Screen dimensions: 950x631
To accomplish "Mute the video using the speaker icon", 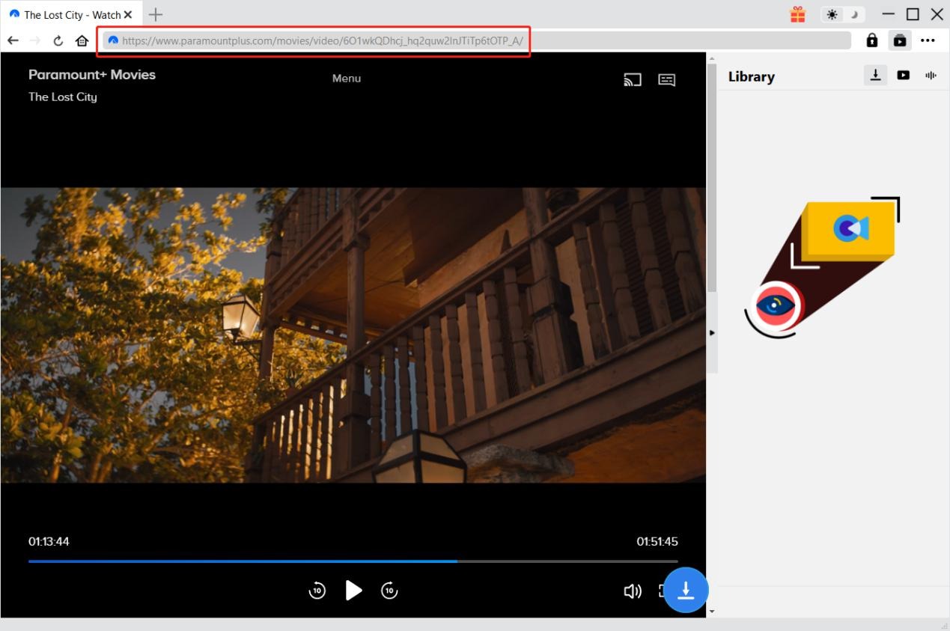I will [x=633, y=591].
